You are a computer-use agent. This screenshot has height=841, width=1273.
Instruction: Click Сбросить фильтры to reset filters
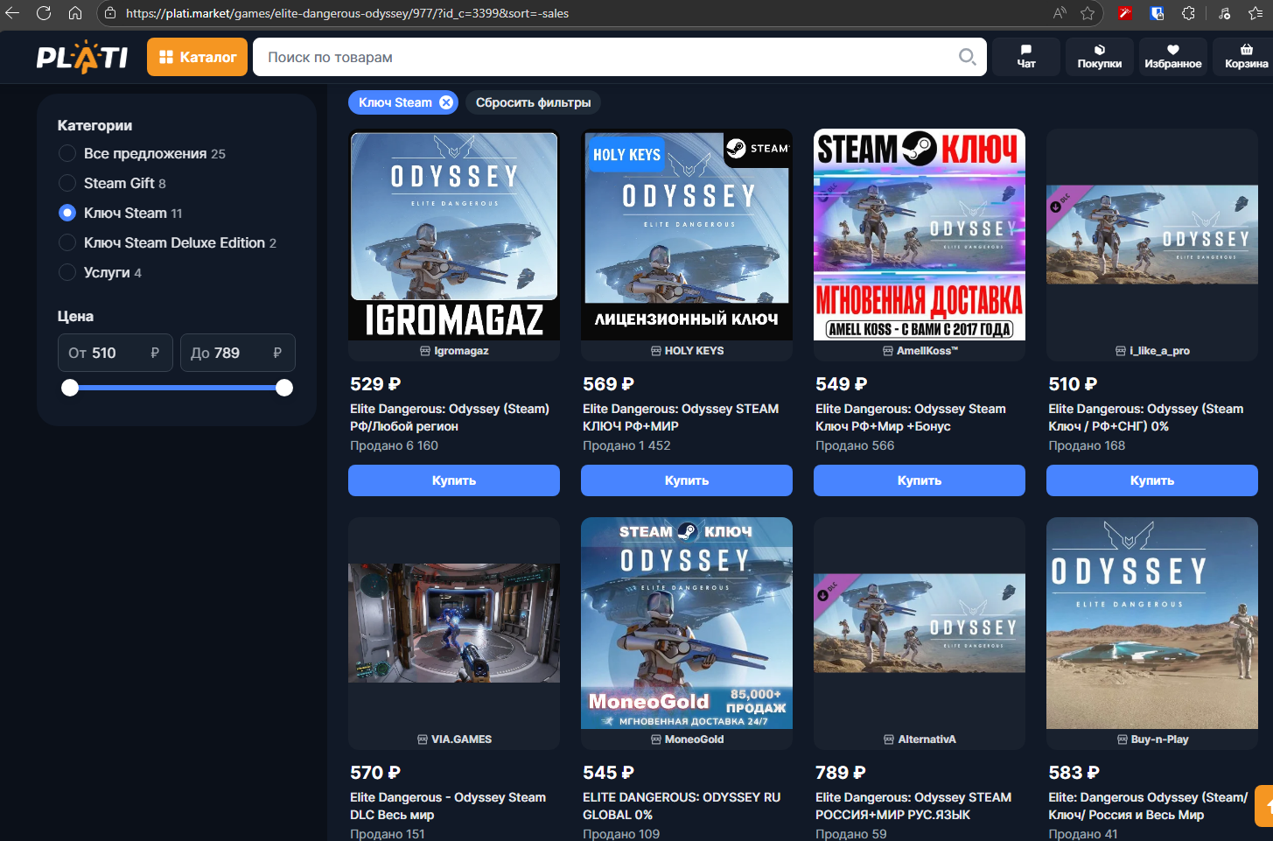tap(533, 102)
